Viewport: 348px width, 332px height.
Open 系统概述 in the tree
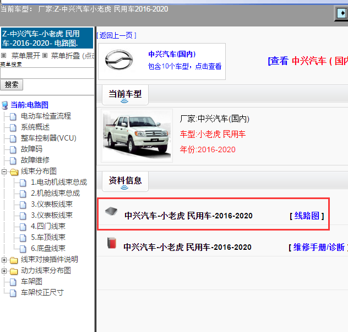coord(35,127)
